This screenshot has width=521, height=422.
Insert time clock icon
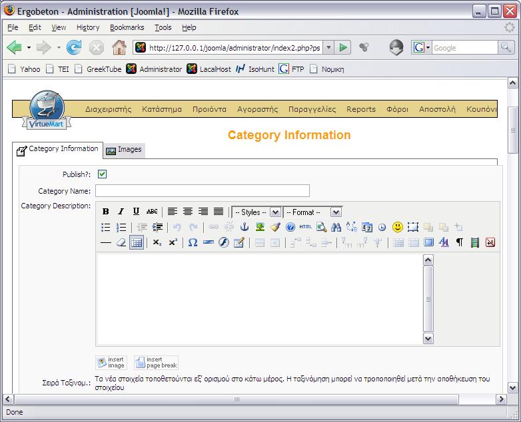(x=382, y=228)
